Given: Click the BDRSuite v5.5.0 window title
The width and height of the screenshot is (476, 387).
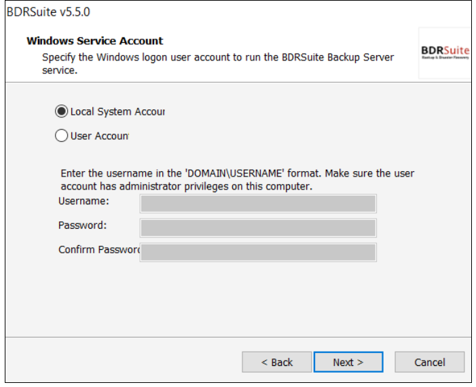Looking at the screenshot, I should coord(48,12).
